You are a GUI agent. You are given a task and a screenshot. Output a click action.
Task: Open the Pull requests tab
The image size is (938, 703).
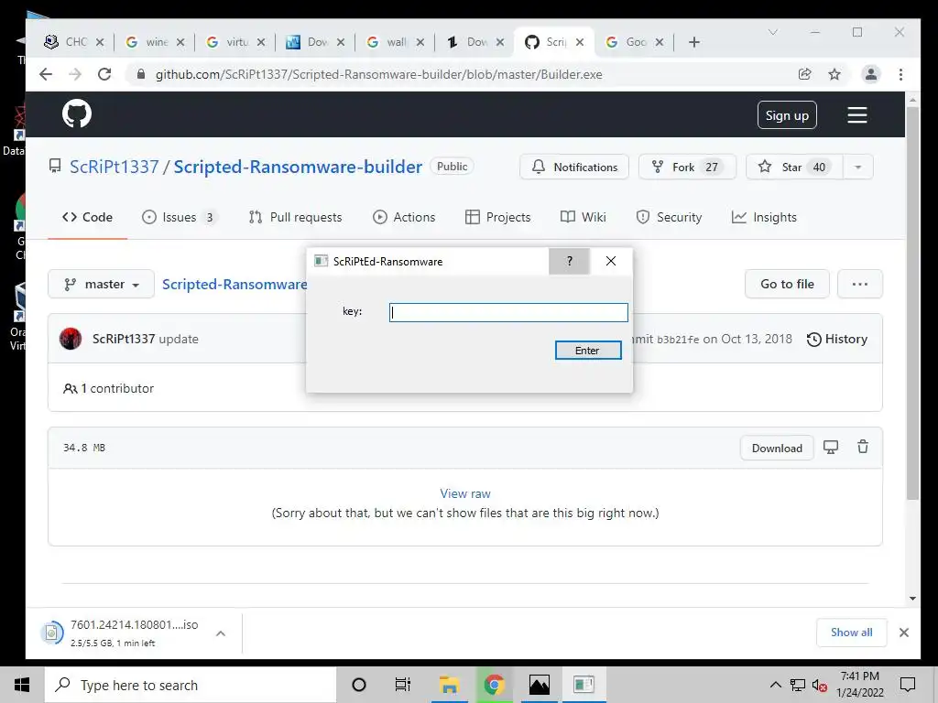[x=296, y=217]
